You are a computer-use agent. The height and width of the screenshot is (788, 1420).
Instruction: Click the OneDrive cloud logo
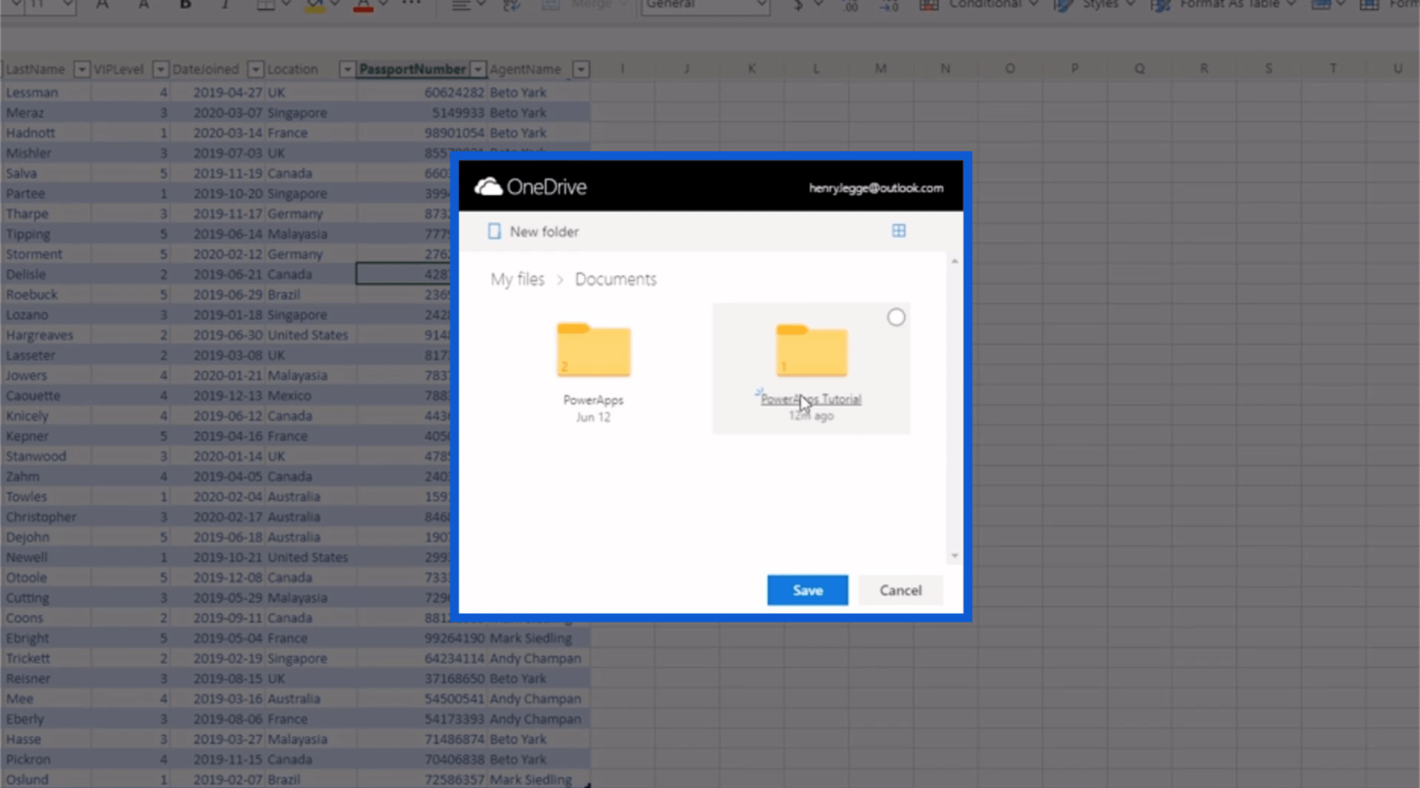tap(489, 187)
